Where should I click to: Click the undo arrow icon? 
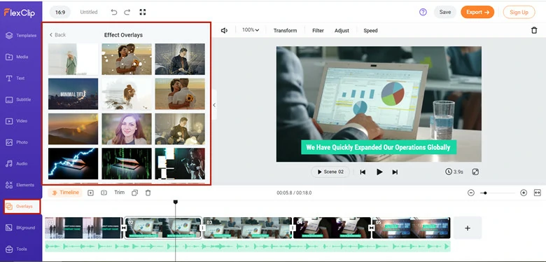click(x=114, y=12)
